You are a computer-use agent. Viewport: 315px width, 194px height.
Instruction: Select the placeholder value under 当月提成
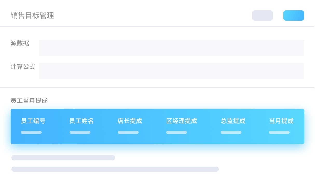click(279, 132)
